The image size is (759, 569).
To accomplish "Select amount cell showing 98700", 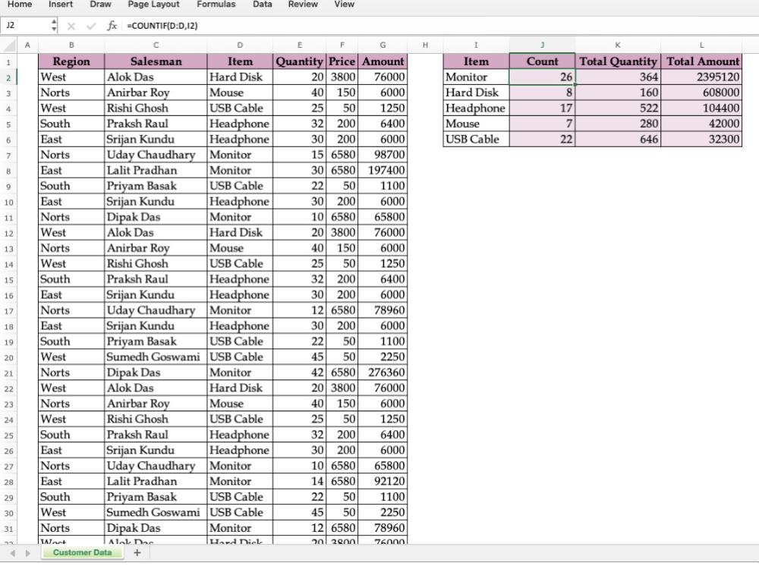I will click(x=383, y=155).
